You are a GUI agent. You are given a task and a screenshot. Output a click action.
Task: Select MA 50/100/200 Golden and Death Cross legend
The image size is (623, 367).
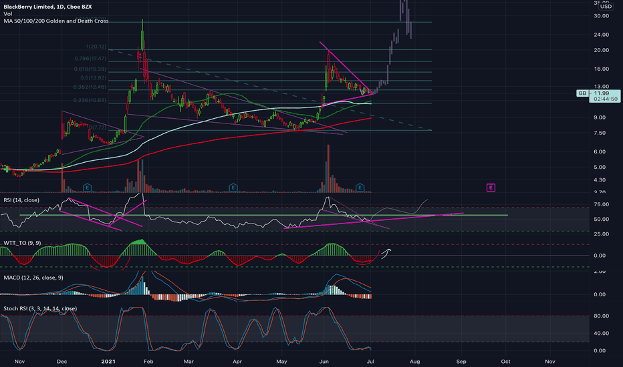[56, 21]
